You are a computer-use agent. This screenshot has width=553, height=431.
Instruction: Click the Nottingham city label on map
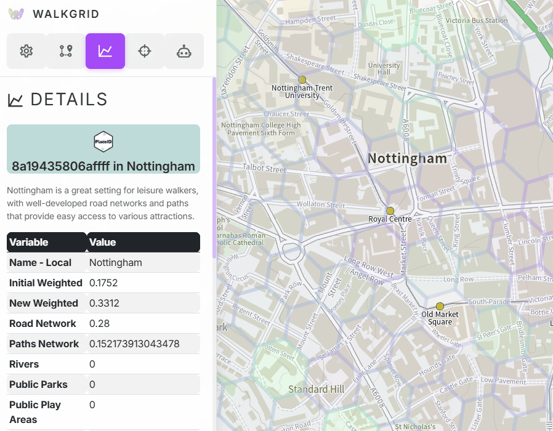(x=407, y=159)
